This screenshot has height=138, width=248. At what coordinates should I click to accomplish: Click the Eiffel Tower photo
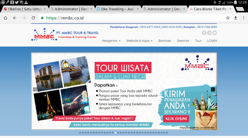(x=49, y=106)
